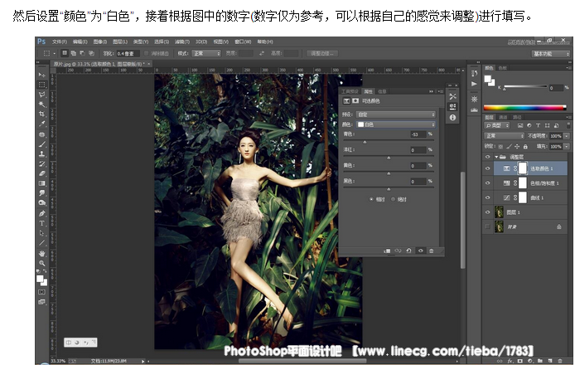The height and width of the screenshot is (365, 575).
Task: Show the 背景 layer
Action: pos(487,226)
